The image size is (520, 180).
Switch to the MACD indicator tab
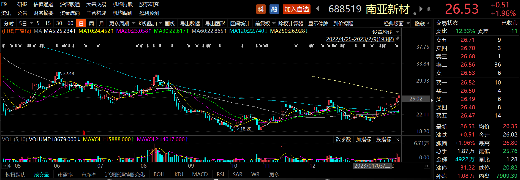pos(200,174)
